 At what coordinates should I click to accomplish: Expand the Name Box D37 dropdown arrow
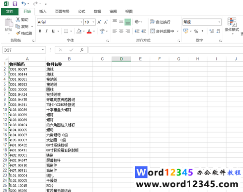43,50
